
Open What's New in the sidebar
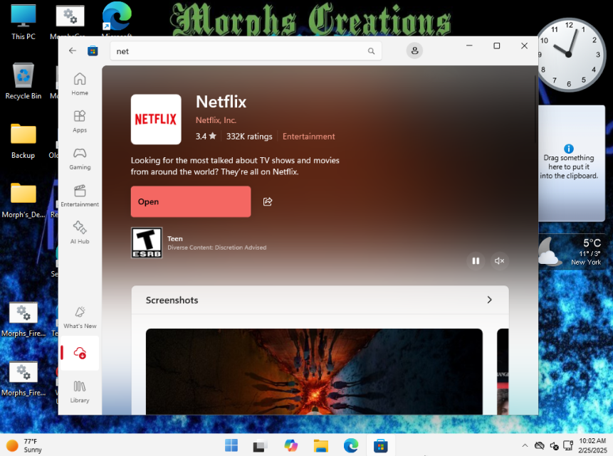(x=80, y=317)
